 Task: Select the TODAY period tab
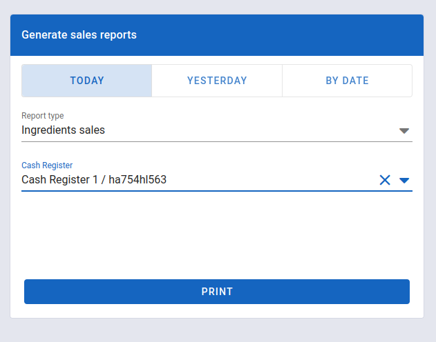pos(87,81)
